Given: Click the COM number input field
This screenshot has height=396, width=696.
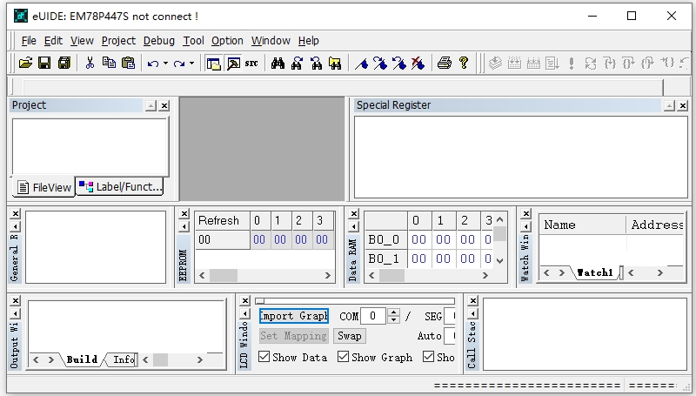Looking at the screenshot, I should (374, 316).
